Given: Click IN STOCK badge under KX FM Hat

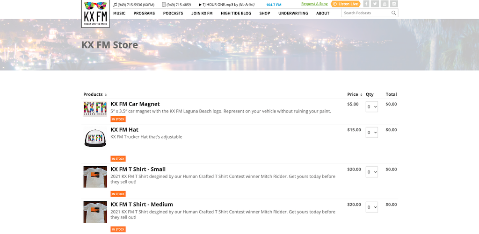Looking at the screenshot, I should point(118,159).
